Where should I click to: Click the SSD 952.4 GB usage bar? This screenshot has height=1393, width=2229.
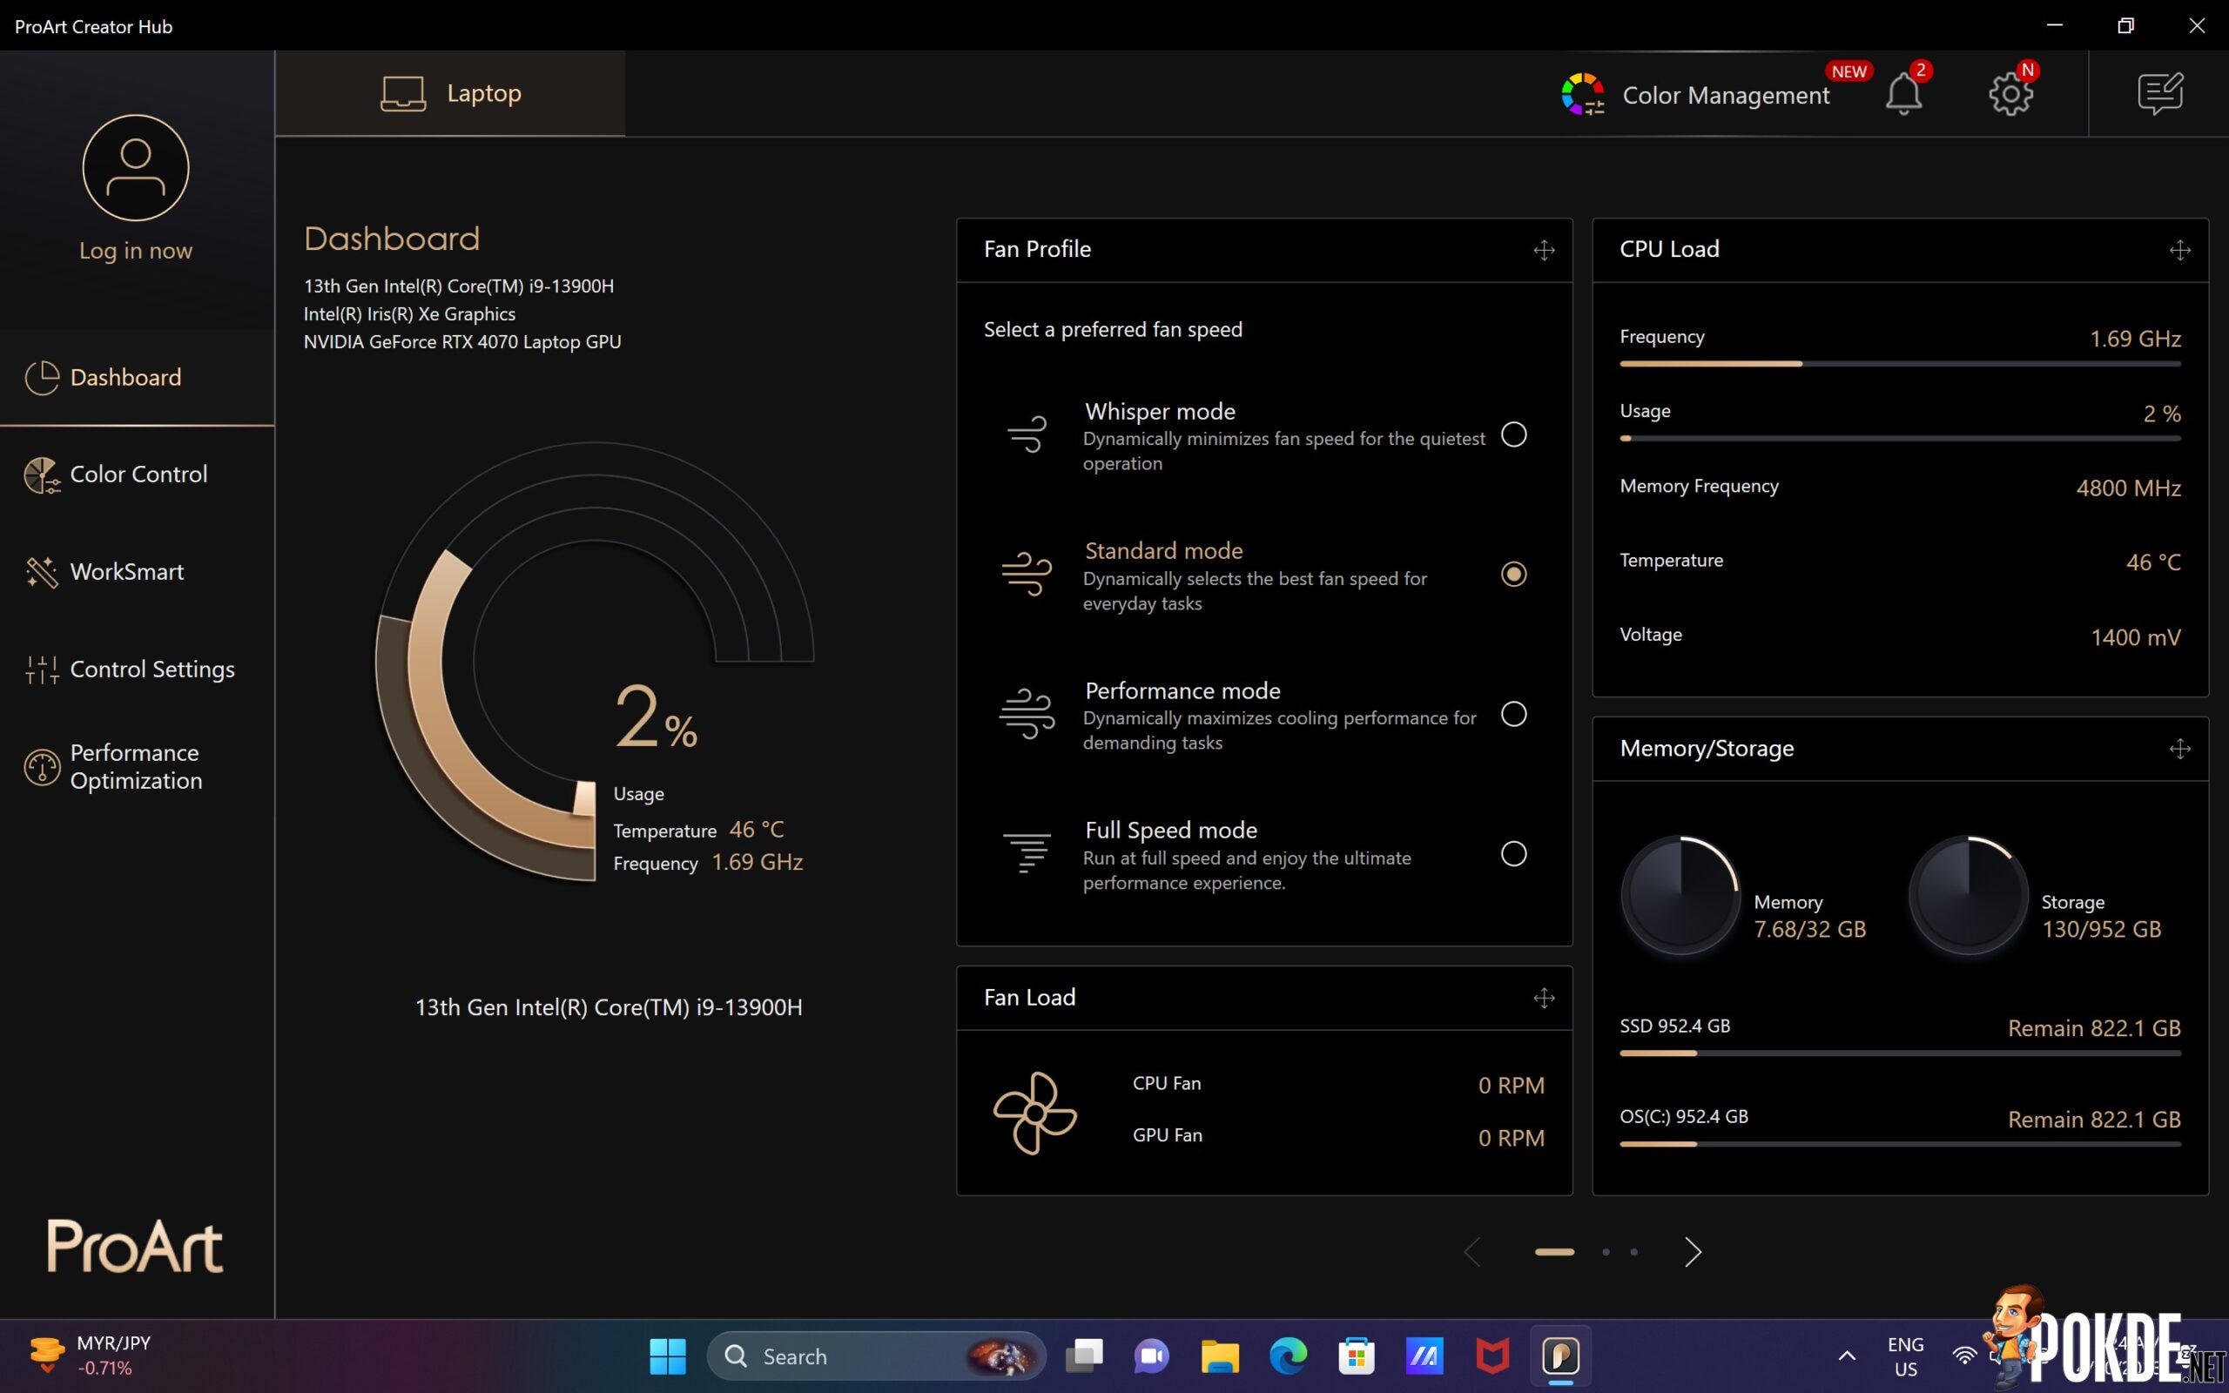click(x=1900, y=1053)
